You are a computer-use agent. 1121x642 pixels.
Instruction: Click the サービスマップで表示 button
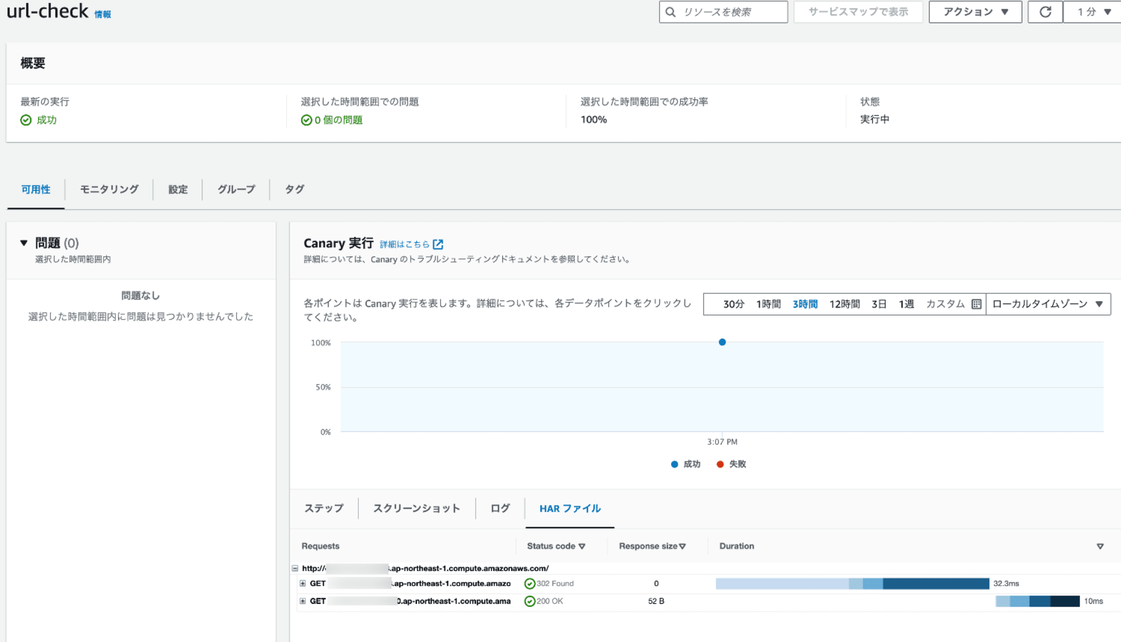858,12
